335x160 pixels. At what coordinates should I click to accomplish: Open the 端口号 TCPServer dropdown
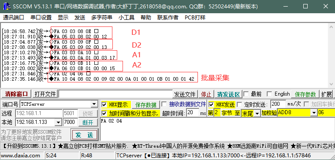click(94, 104)
